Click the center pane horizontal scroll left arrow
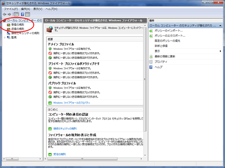The height and width of the screenshot is (168, 225). coord(45,159)
